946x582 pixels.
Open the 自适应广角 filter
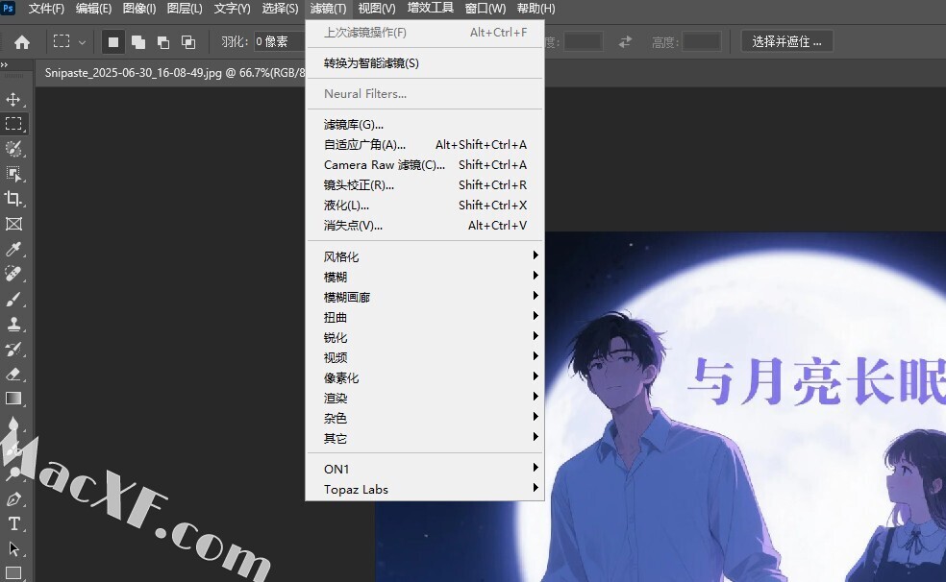pyautogui.click(x=425, y=145)
